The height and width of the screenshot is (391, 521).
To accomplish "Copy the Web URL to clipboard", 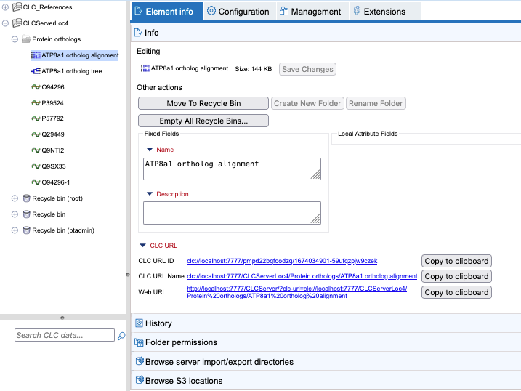I will (456, 292).
